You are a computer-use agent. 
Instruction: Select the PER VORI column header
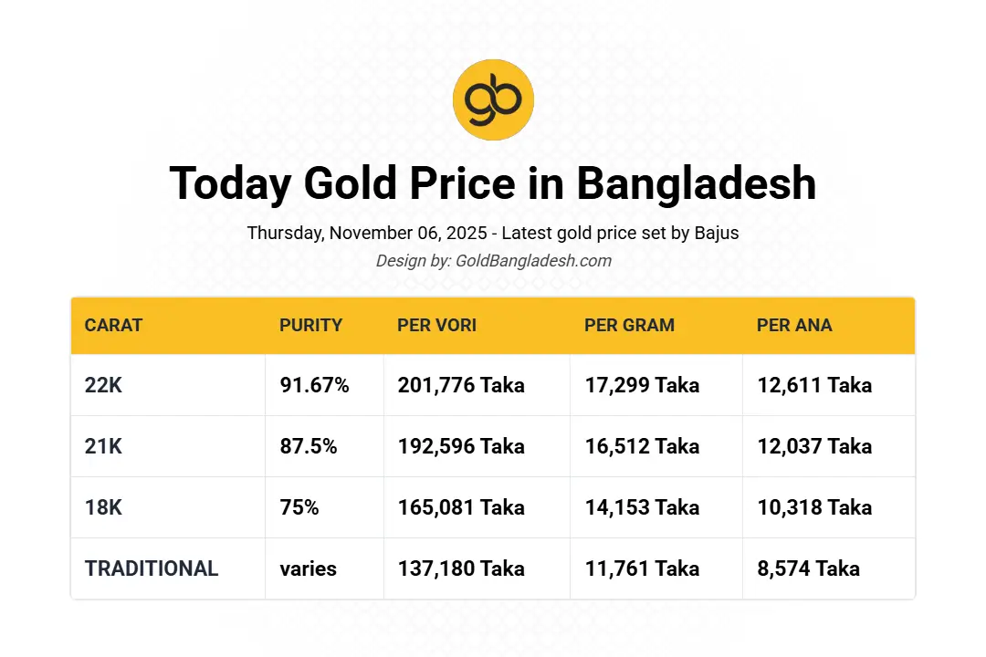[437, 326]
